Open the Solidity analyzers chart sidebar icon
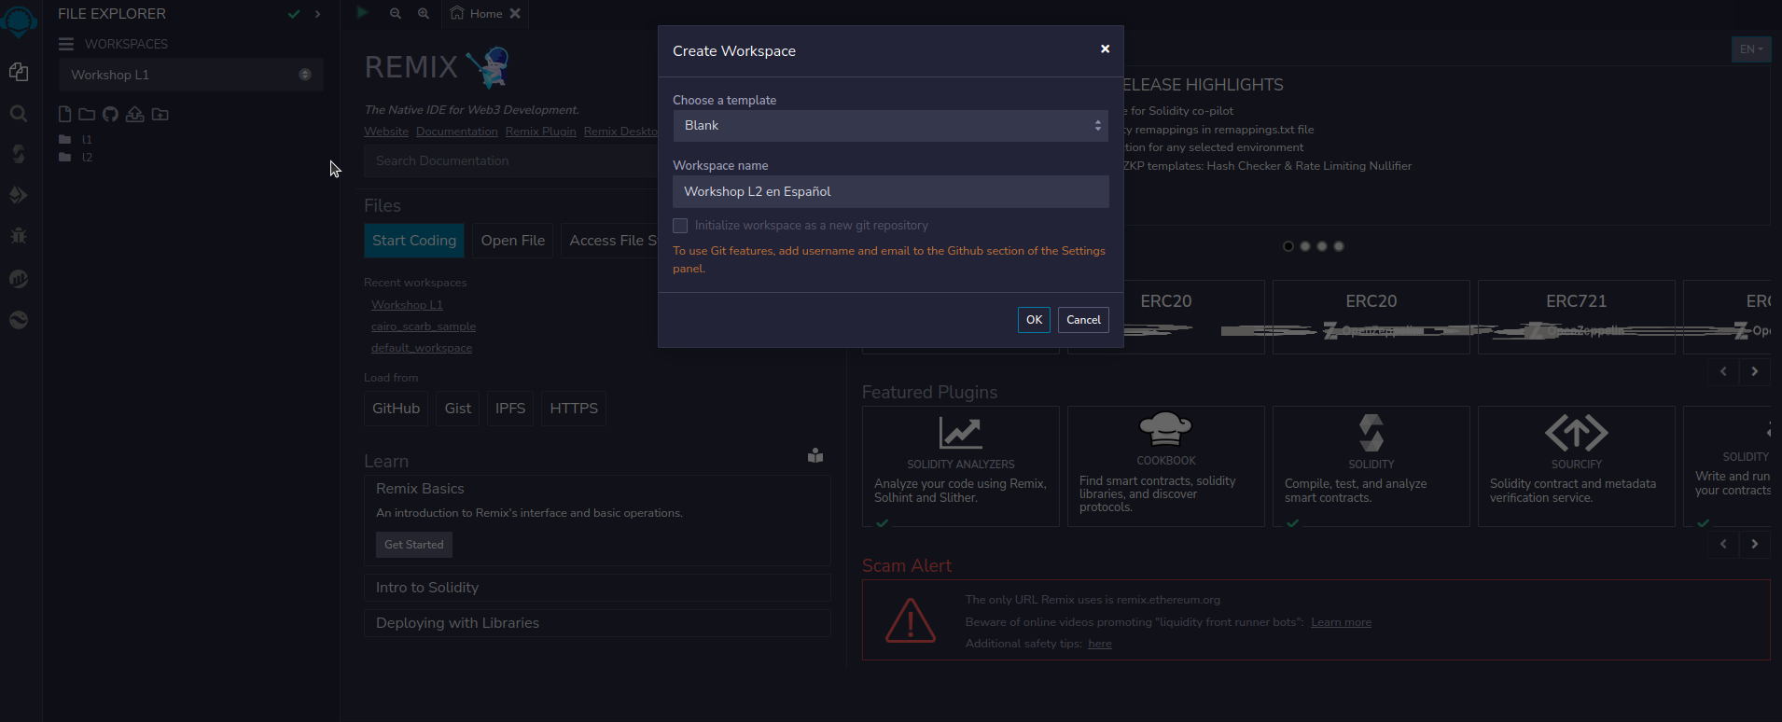This screenshot has width=1782, height=722. coord(19,278)
